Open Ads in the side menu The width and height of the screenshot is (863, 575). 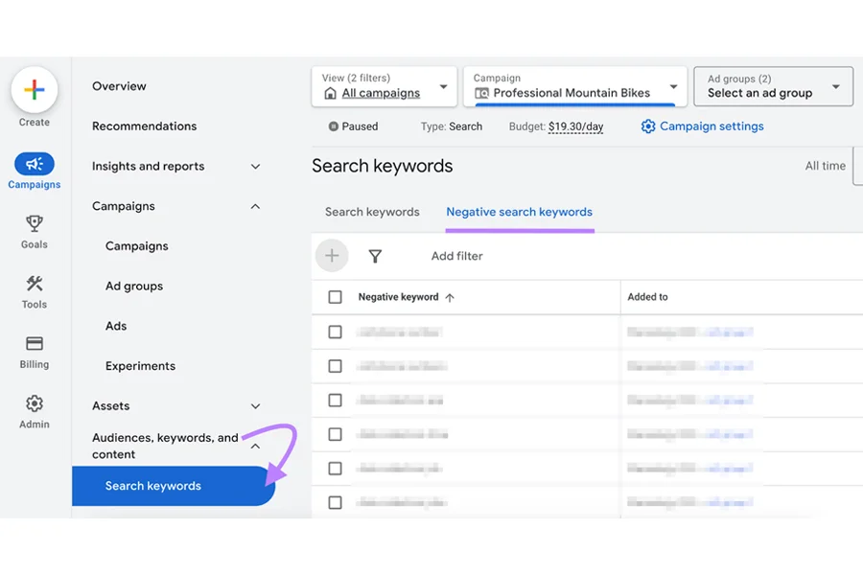tap(116, 326)
